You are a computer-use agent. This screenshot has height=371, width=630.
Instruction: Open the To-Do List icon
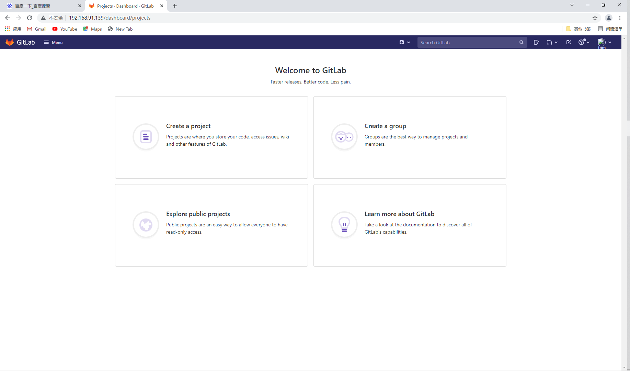pos(569,42)
